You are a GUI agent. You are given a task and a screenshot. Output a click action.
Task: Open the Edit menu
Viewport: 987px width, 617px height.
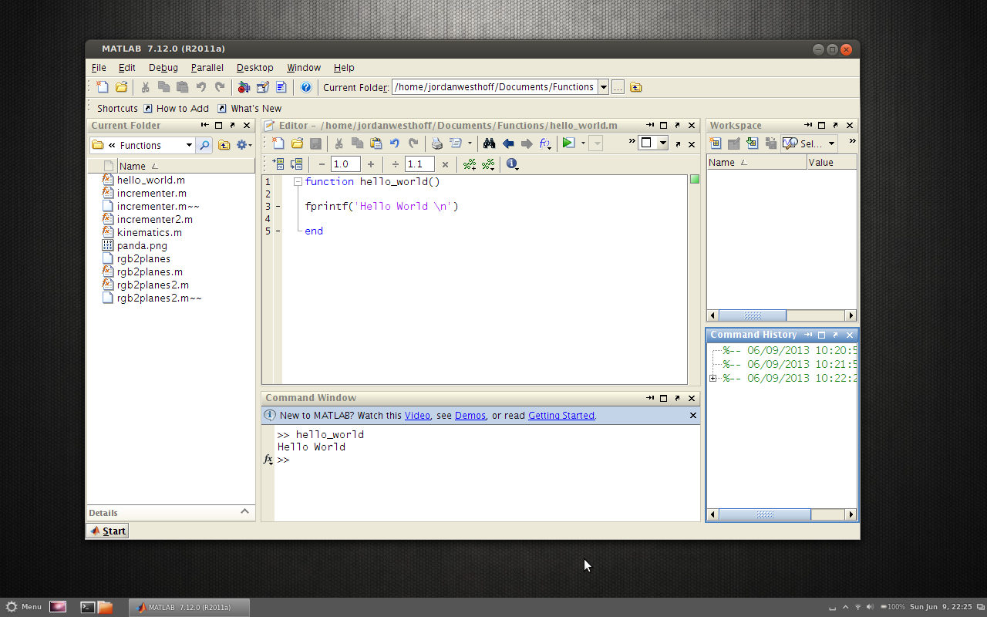[x=127, y=68]
